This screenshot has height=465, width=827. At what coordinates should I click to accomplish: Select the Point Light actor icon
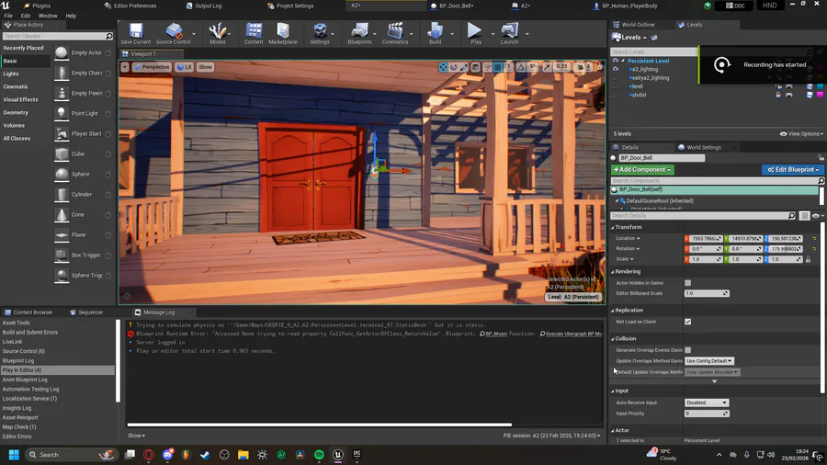[62, 113]
